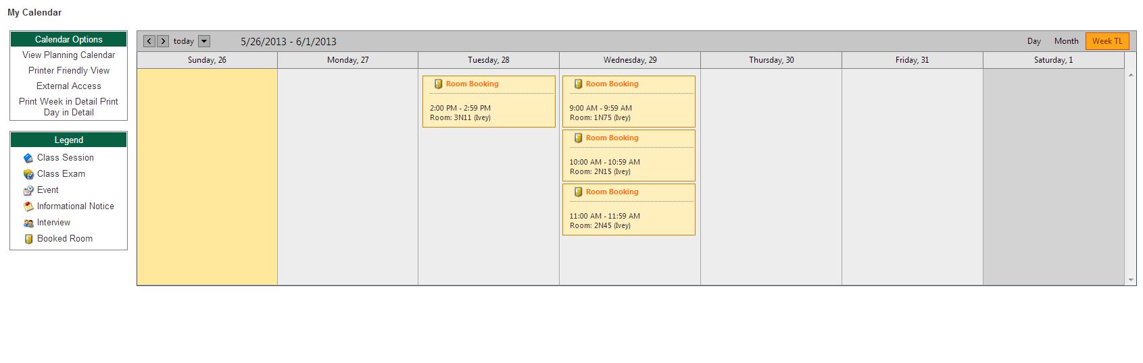Screen dimensions: 1143x363
Task: Click the Tuesday Room Booking icon
Action: [438, 84]
